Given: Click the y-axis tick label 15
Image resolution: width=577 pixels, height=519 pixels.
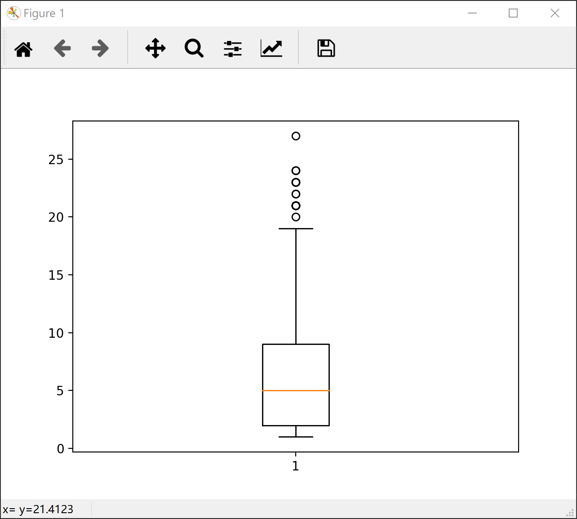Looking at the screenshot, I should (x=56, y=275).
